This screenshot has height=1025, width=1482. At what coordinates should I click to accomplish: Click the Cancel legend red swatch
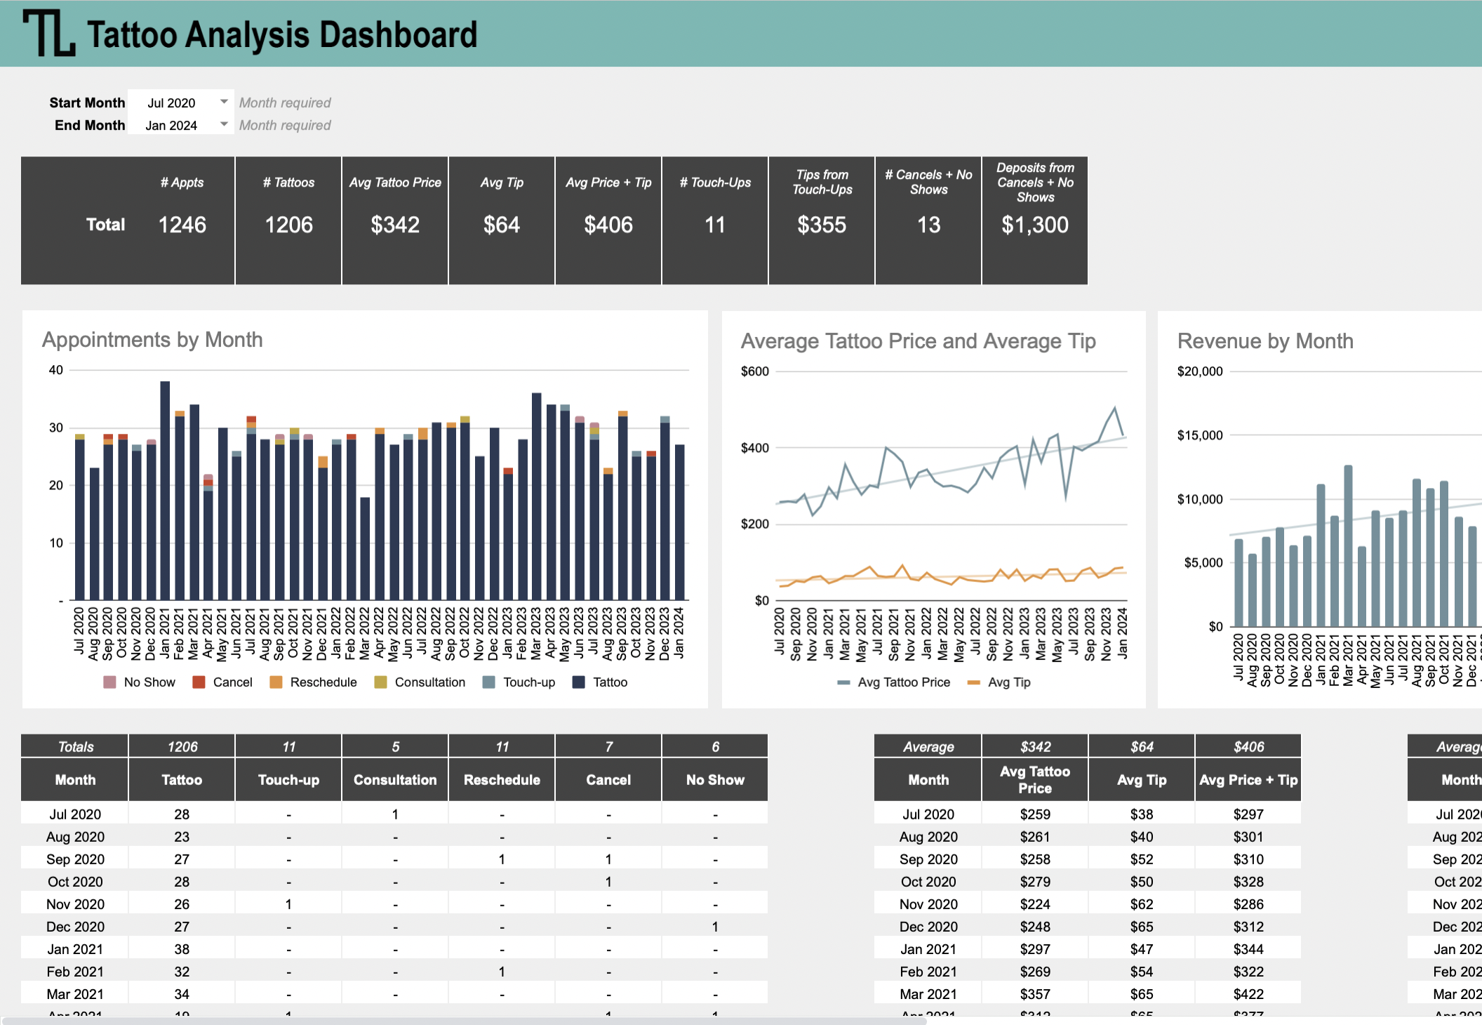[199, 682]
